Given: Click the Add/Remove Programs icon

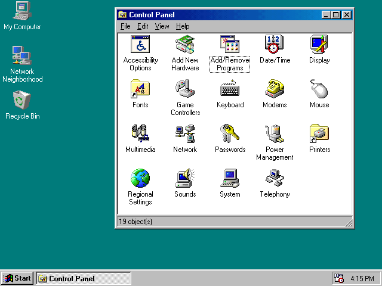Looking at the screenshot, I should click(x=230, y=44).
